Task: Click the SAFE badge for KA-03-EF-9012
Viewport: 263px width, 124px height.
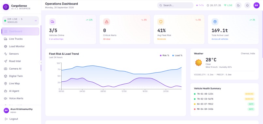Action: pos(251,104)
